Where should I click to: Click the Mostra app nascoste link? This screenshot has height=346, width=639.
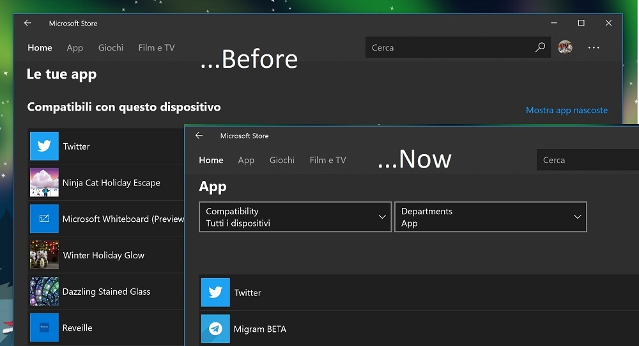[x=566, y=110]
